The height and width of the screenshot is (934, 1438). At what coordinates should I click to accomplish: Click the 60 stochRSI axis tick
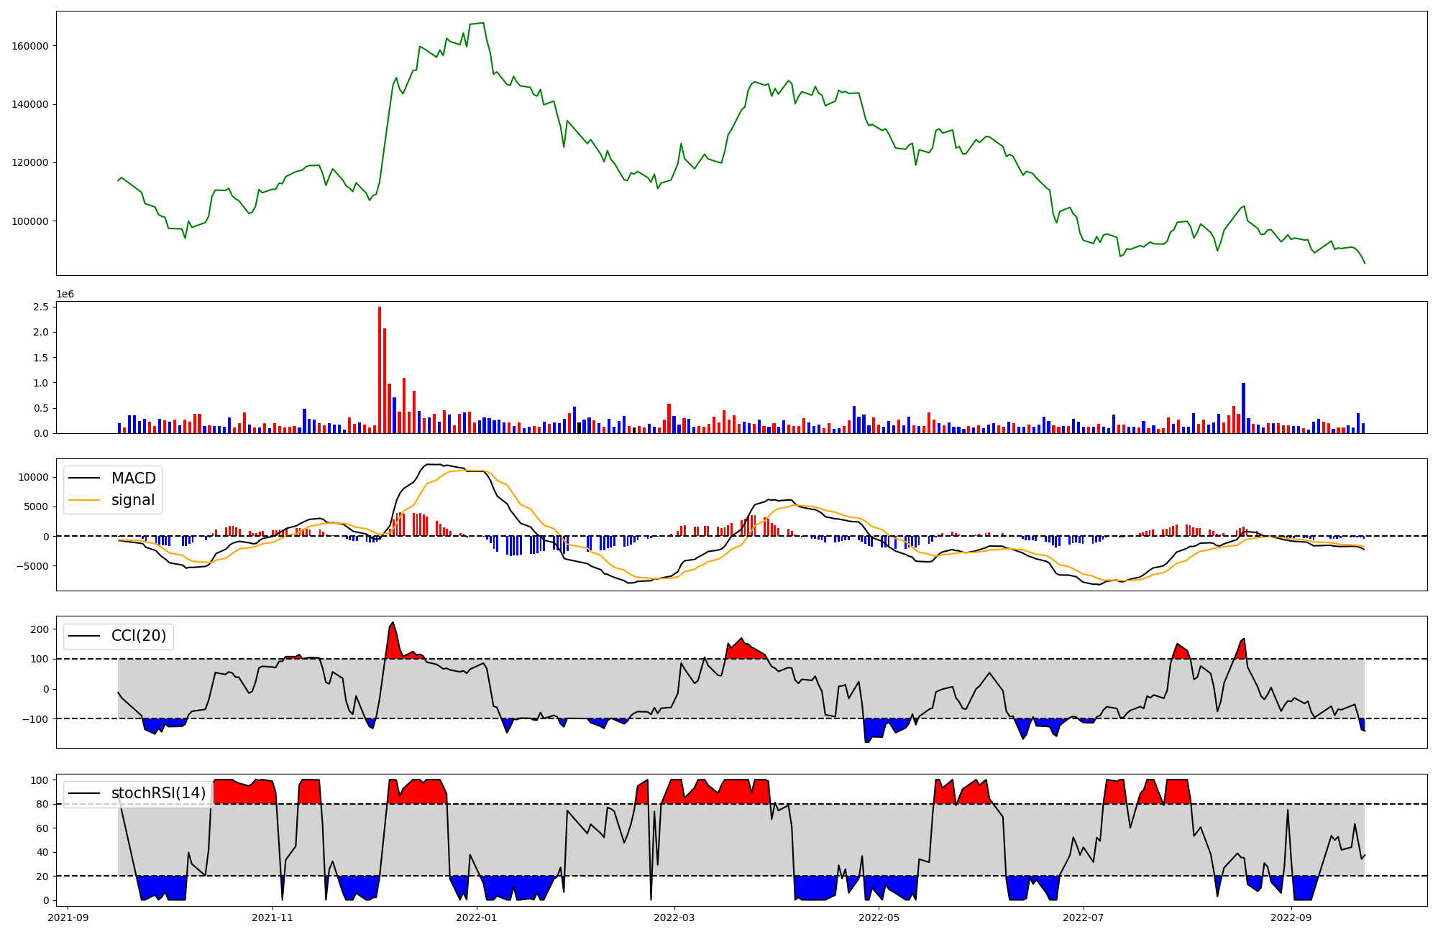tap(43, 828)
